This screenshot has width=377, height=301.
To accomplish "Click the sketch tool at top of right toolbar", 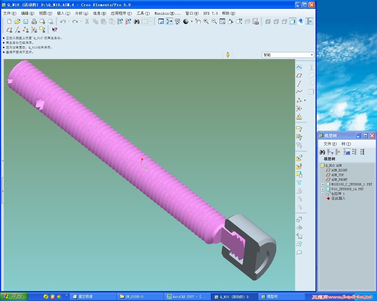I will [299, 67].
